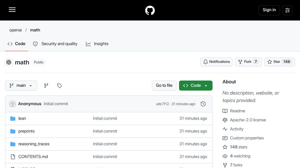Click the Activity pulse icon
Viewport: 300px width, 168px height.
(225, 129)
